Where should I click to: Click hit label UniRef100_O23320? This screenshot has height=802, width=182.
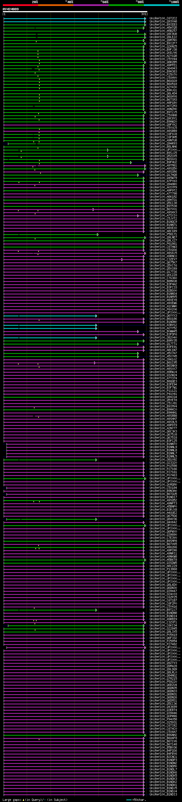163,463
